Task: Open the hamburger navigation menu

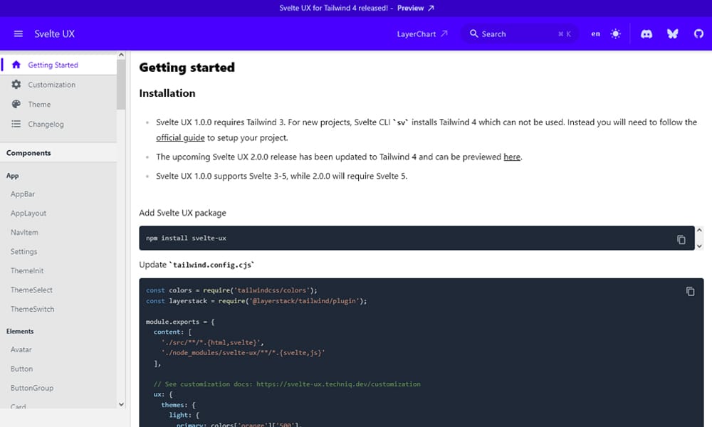Action: point(19,33)
